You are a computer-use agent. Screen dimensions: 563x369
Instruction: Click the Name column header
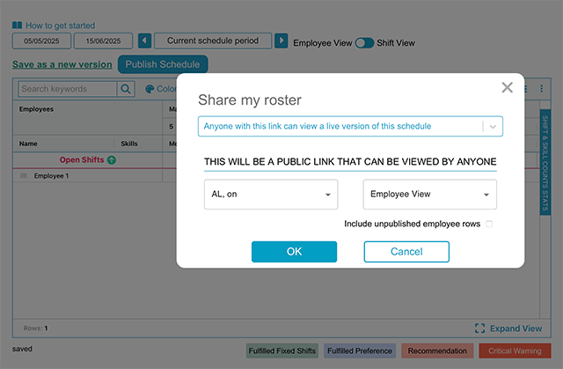pos(28,144)
